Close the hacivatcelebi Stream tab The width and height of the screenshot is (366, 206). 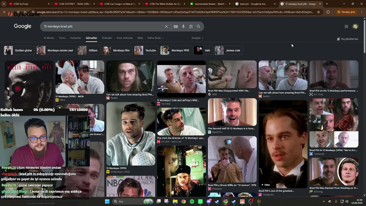(x=230, y=4)
